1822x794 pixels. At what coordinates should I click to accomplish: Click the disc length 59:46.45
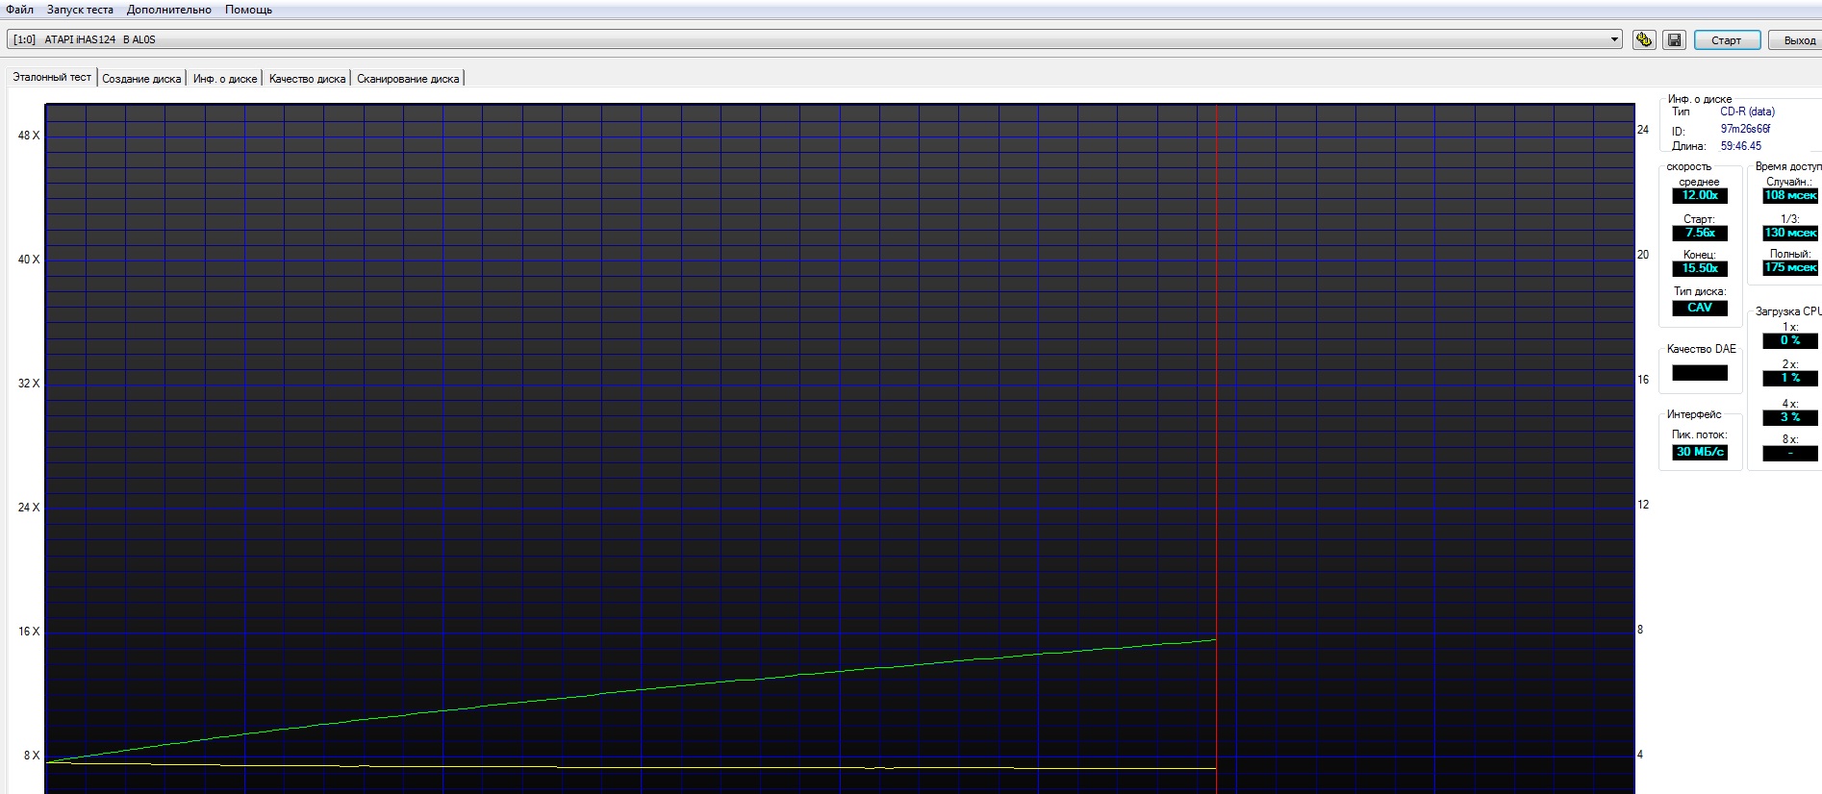click(x=1741, y=146)
